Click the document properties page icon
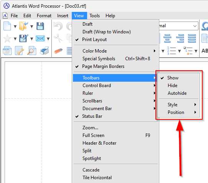 click(7, 51)
